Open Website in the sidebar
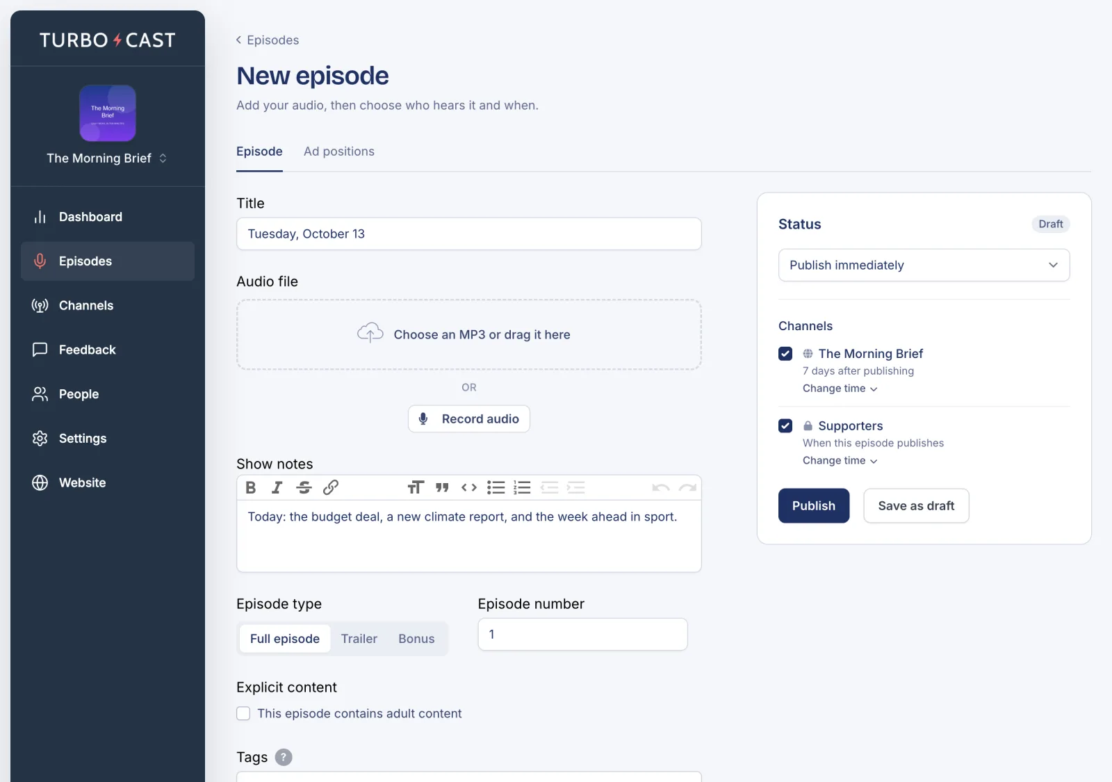The image size is (1112, 782). coord(108,483)
